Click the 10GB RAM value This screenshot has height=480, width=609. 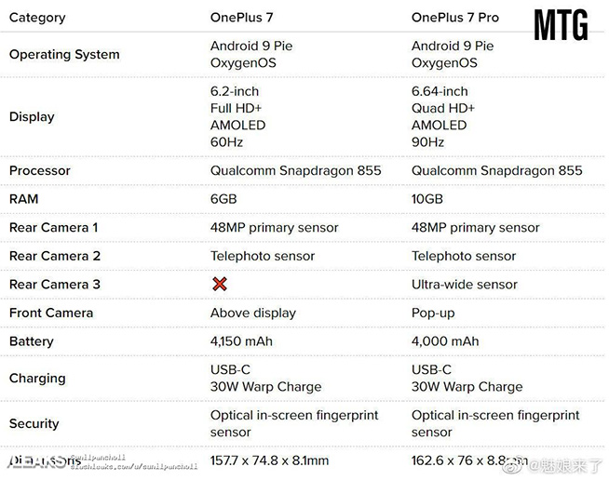(x=427, y=199)
